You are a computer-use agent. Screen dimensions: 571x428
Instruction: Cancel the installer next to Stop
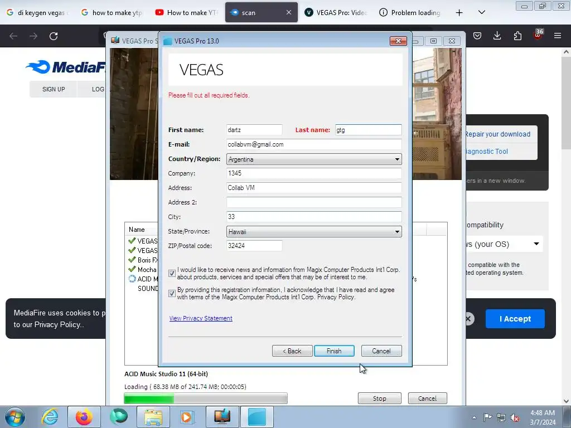tap(427, 398)
